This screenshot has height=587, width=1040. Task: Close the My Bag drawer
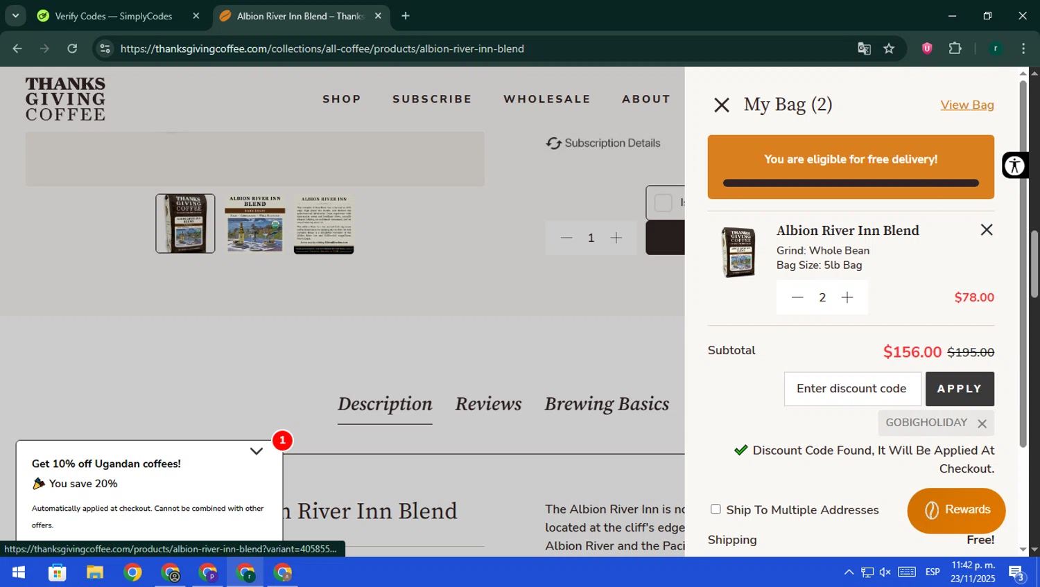[722, 105]
